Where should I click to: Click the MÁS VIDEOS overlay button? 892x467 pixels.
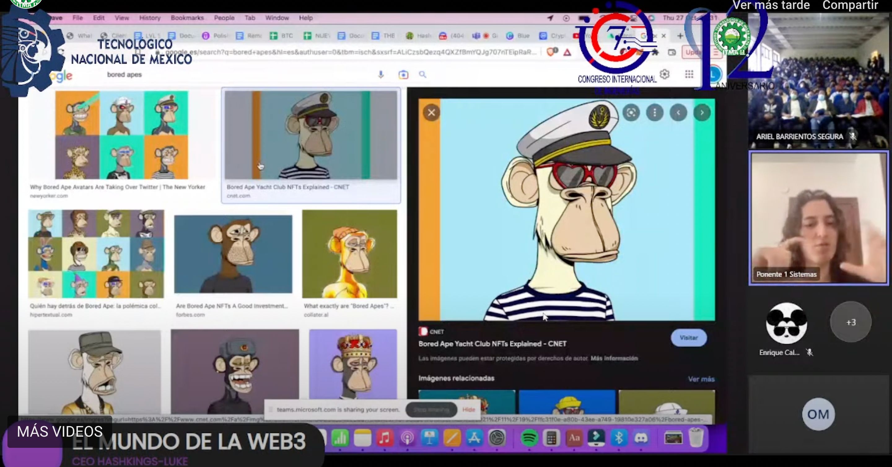point(60,432)
